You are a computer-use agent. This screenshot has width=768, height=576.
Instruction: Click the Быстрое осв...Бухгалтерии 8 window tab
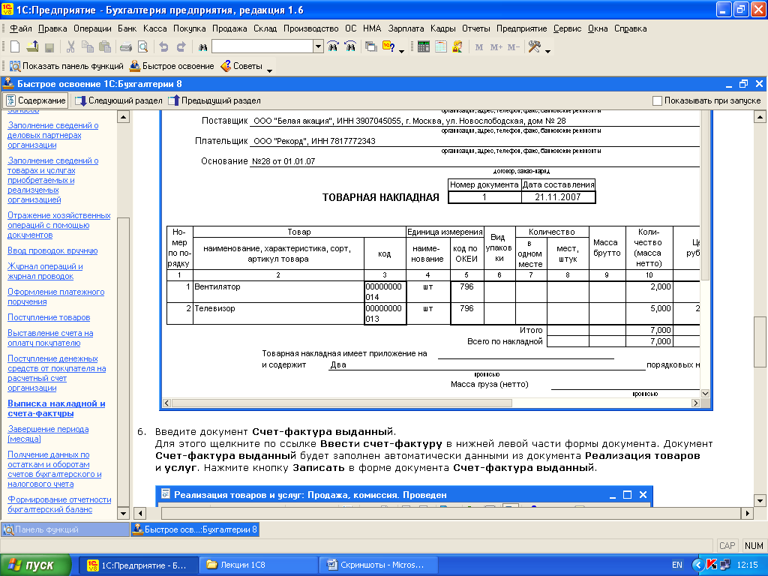[x=195, y=529]
